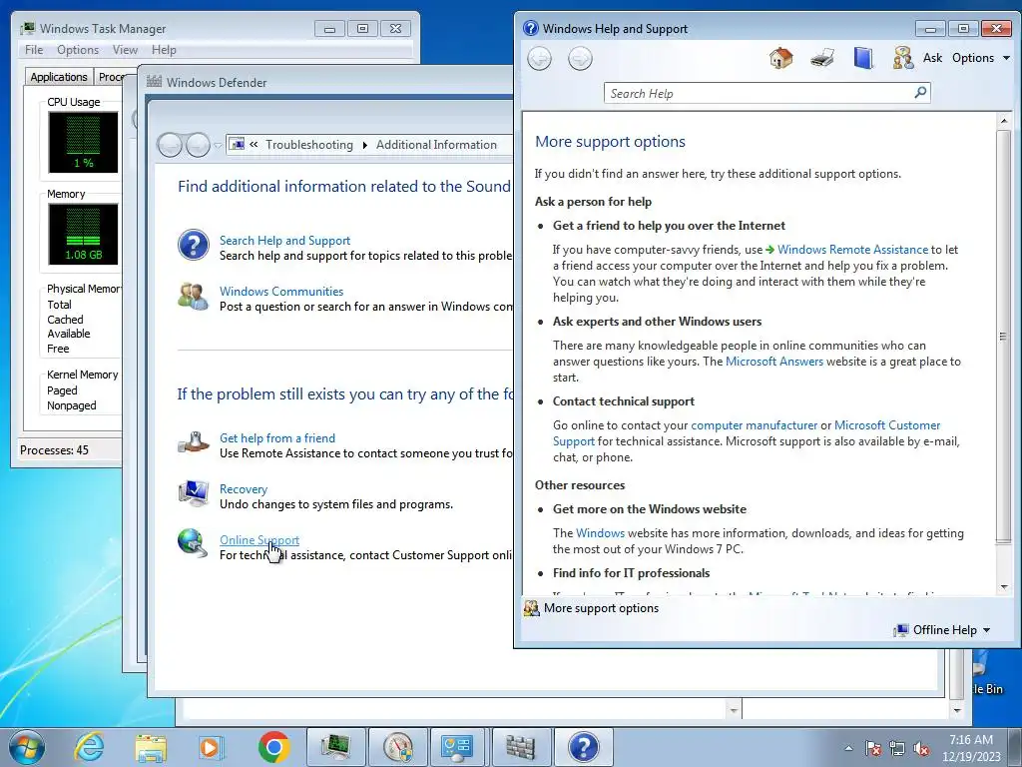Click the Action Center flag tray icon
The width and height of the screenshot is (1022, 767).
pos(873,748)
